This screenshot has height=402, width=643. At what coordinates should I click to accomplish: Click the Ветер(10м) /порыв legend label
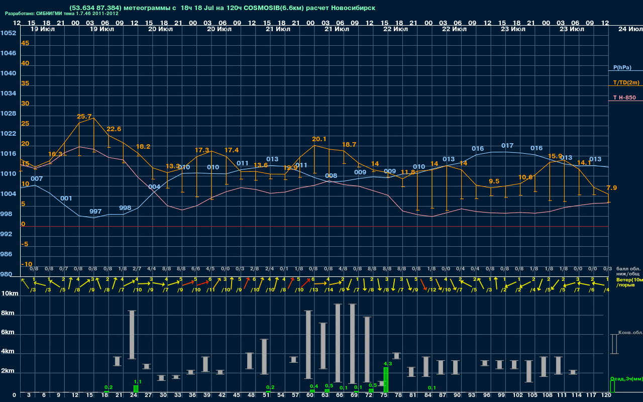628,282
